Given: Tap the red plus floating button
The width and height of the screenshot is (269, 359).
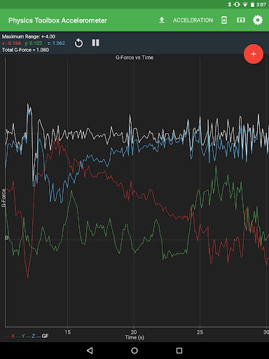Looking at the screenshot, I should pyautogui.click(x=254, y=54).
